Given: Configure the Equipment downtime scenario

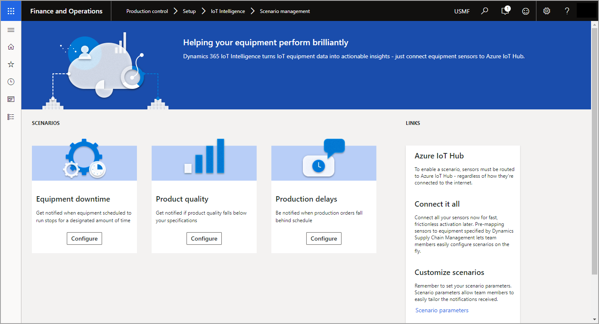Looking at the screenshot, I should pyautogui.click(x=84, y=238).
